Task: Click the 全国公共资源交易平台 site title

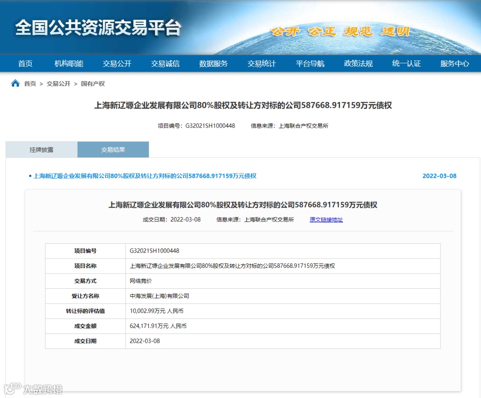Action: [98, 28]
